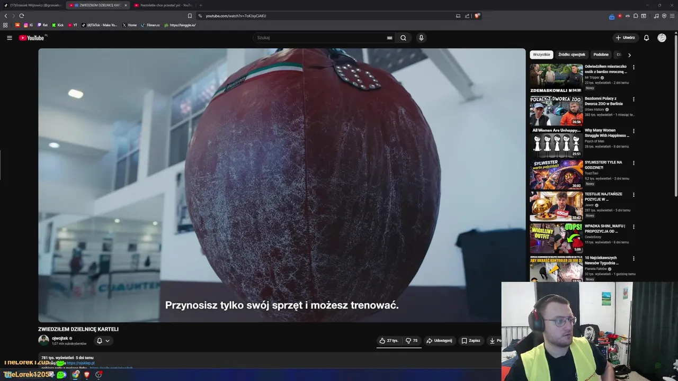Start voice search with the microphone icon
Screen dimensions: 678x381
[x=421, y=38]
